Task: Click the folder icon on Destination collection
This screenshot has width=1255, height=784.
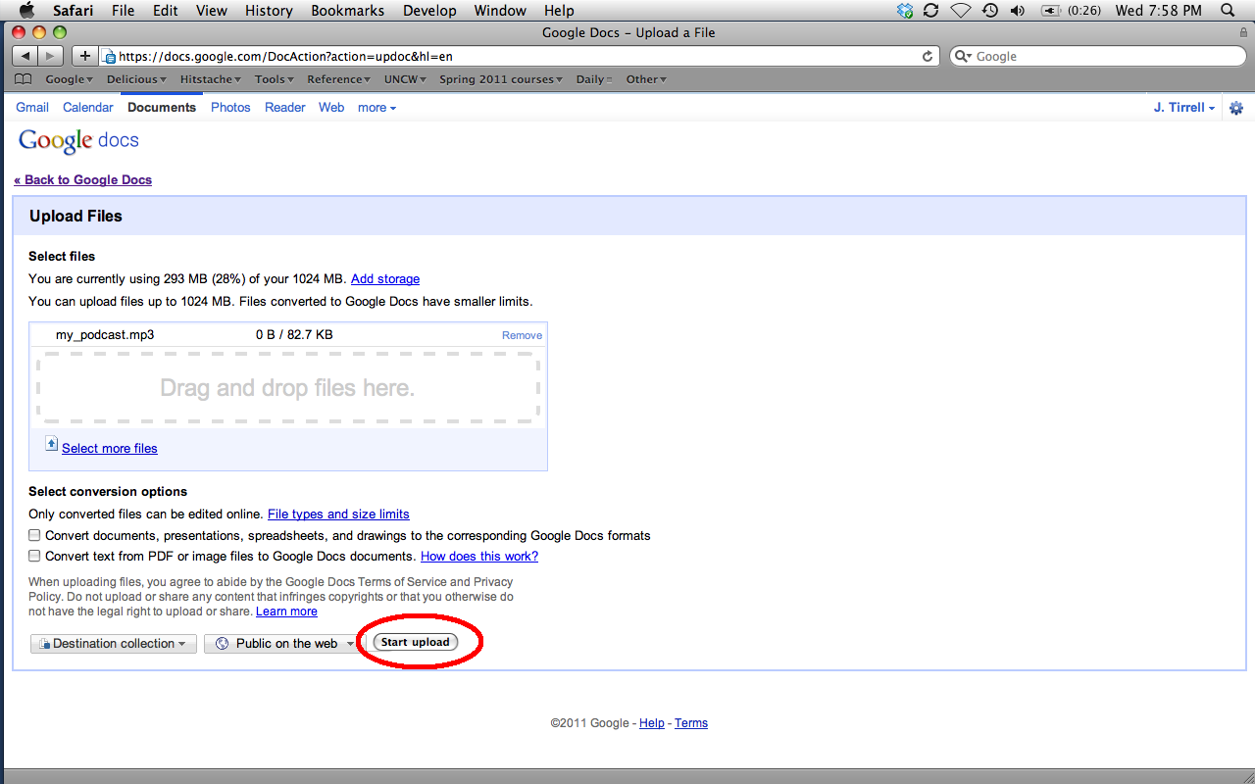Action: tap(44, 644)
